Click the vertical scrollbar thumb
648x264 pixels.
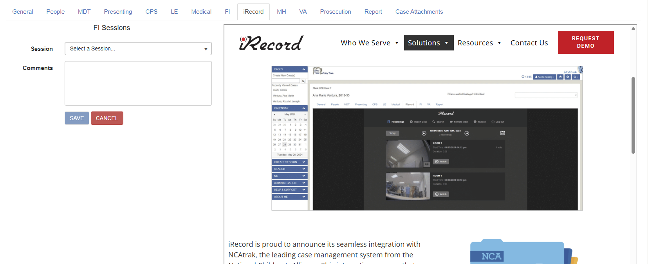[x=633, y=115]
